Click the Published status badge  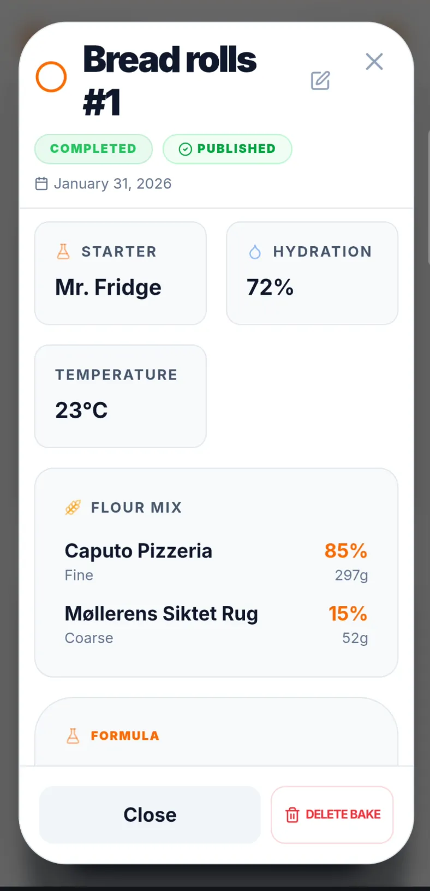coord(228,149)
